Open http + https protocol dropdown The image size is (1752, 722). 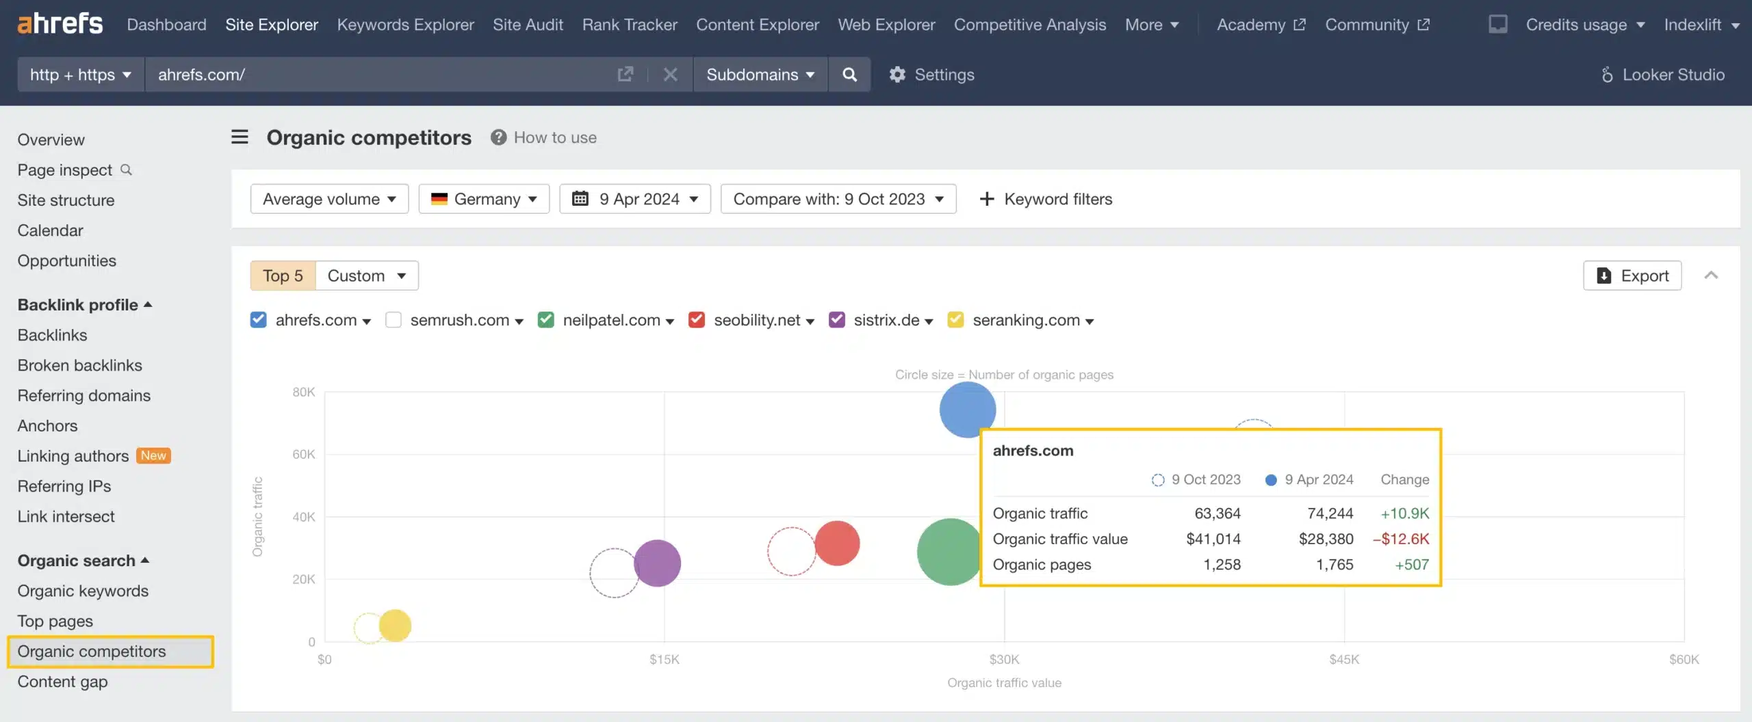(x=81, y=74)
